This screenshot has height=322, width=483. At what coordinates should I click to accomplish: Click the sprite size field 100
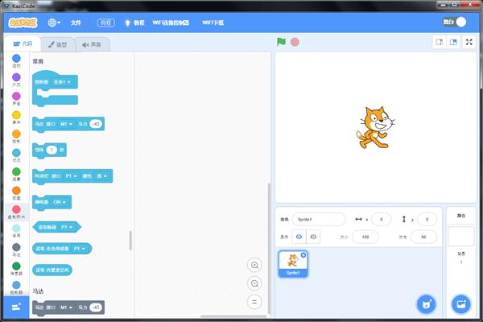(x=365, y=237)
